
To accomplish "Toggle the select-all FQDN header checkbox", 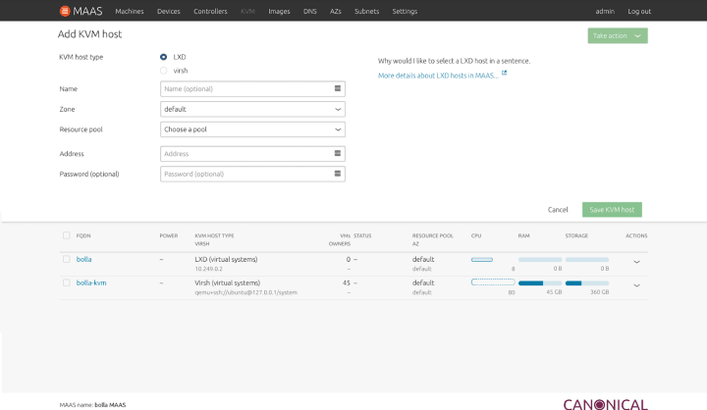I will pos(67,235).
